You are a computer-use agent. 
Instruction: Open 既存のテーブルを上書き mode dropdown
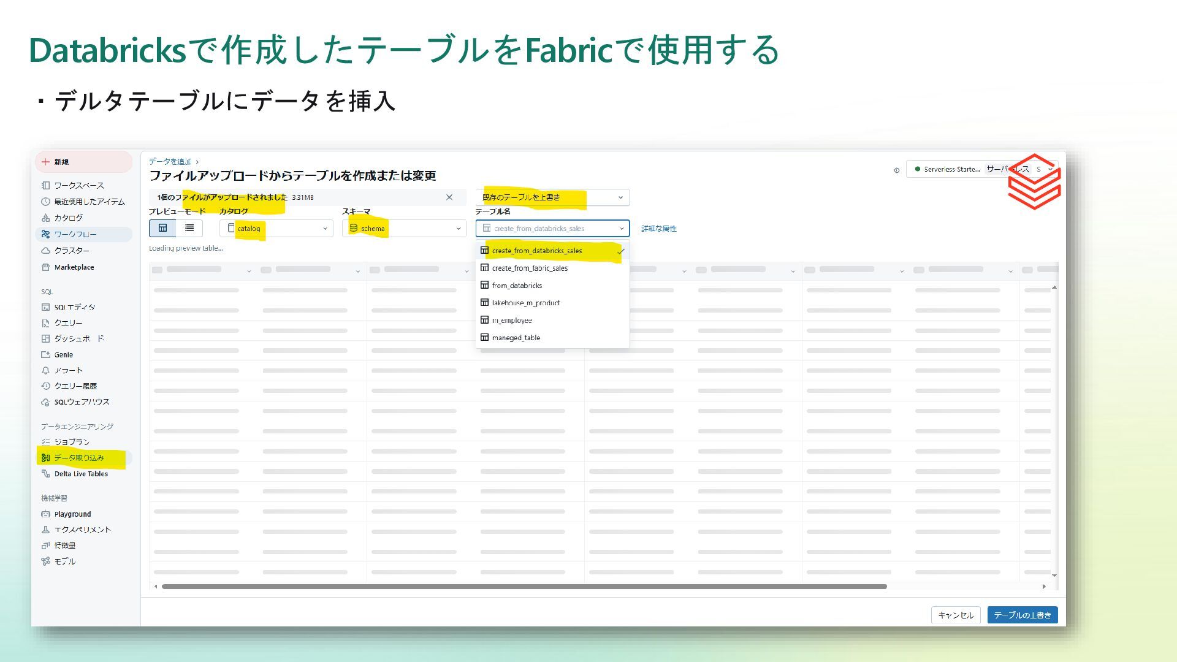(x=552, y=197)
